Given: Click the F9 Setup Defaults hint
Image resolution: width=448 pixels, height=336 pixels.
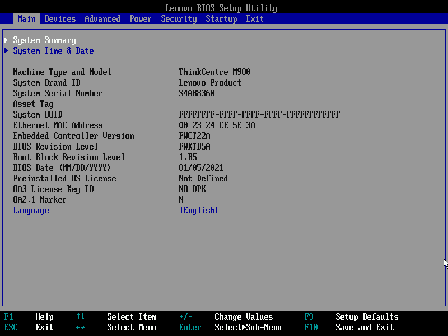Looking at the screenshot, I should tap(352, 316).
